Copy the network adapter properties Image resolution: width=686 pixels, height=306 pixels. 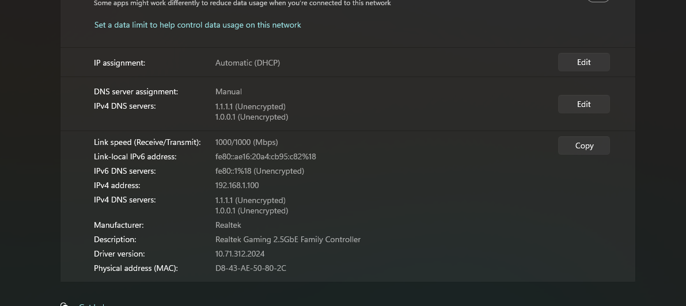click(583, 146)
